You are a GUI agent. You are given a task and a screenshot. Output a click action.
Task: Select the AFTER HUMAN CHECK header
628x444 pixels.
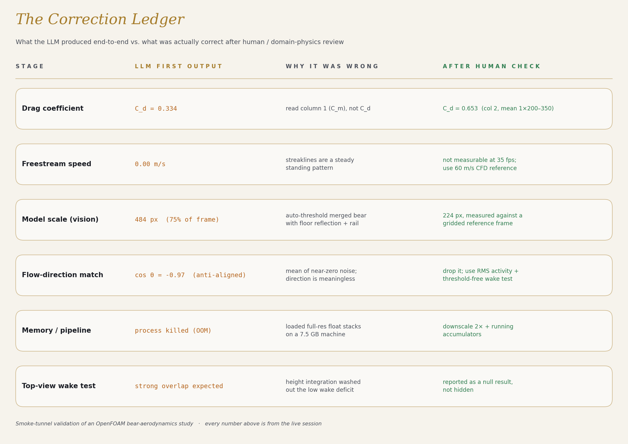(x=491, y=67)
